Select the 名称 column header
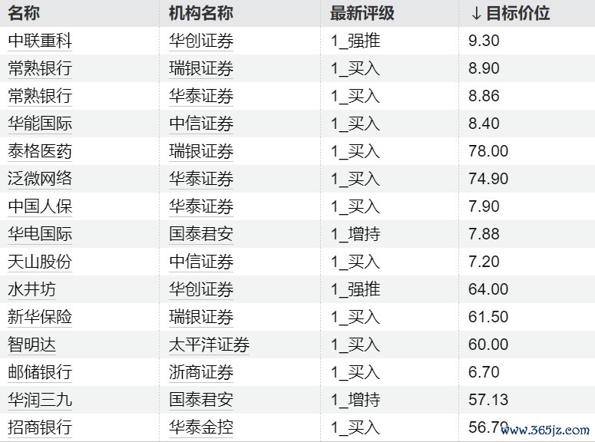The height and width of the screenshot is (442, 595). tap(24, 13)
